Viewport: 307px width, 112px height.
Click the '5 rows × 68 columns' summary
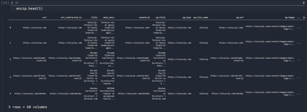point(28,107)
